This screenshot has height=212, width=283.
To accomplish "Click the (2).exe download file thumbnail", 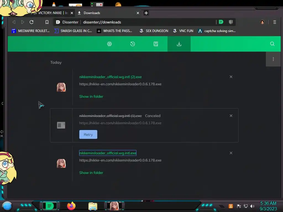I will (61, 87).
